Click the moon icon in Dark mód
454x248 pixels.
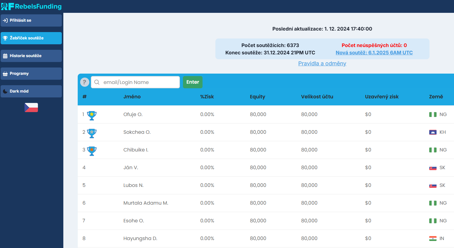[5, 91]
